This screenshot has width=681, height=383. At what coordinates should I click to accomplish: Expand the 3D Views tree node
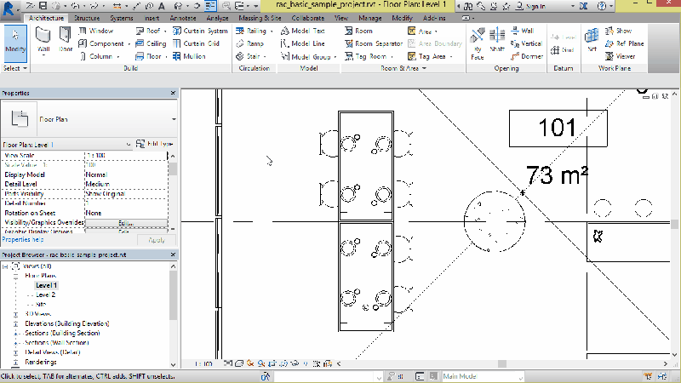pyautogui.click(x=16, y=314)
